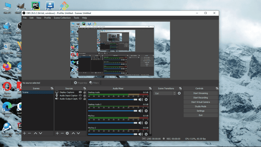Open properties gear in Sources toolbar
Screen dimensions: 261x147
[67, 133]
